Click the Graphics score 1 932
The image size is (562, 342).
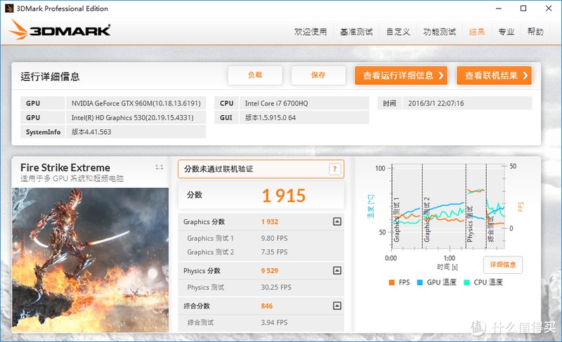click(x=270, y=222)
